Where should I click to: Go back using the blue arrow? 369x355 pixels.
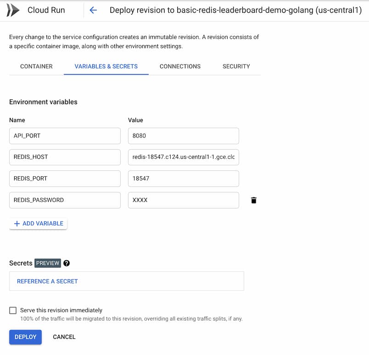[93, 10]
